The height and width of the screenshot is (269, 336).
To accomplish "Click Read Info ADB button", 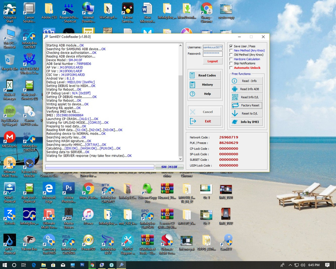I will pyautogui.click(x=247, y=89).
